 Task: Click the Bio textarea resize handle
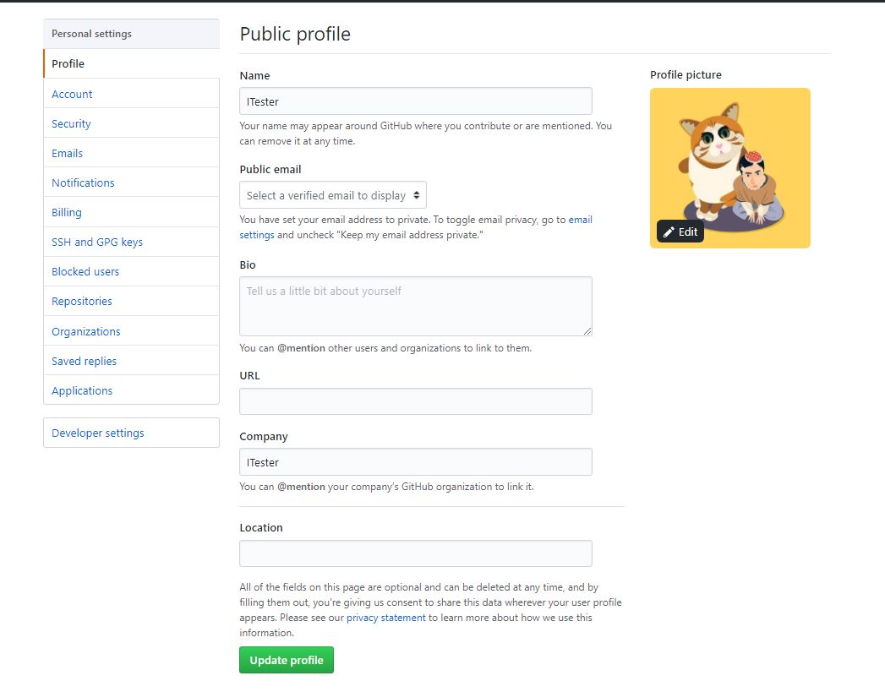(x=587, y=331)
